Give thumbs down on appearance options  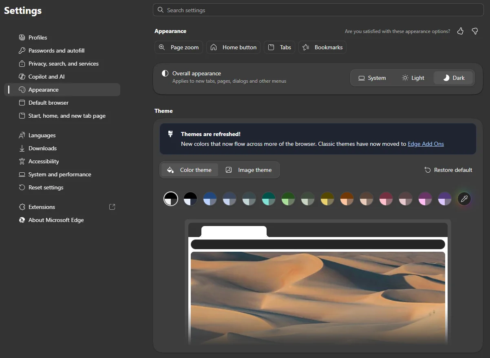click(475, 31)
